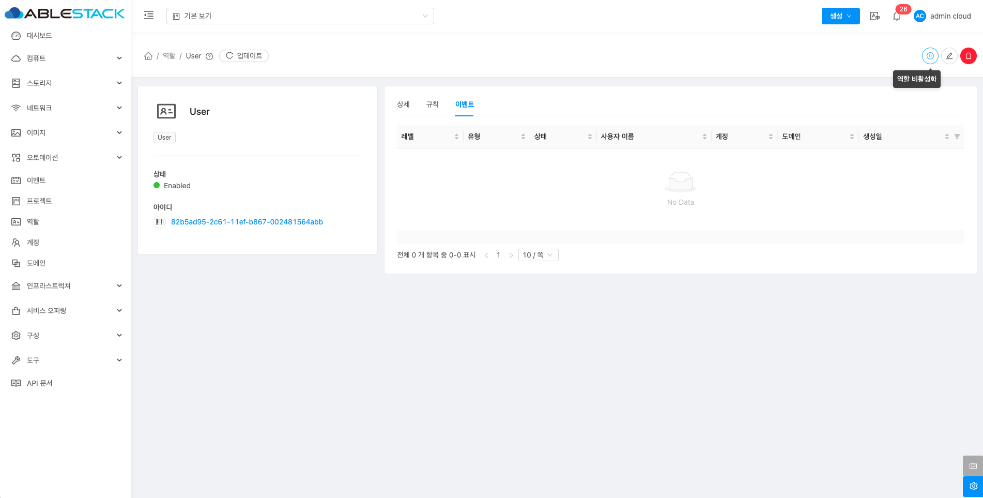Screen dimensions: 983x498
Task: Toggle sort on the 사용자 이름 column
Action: [x=704, y=137]
